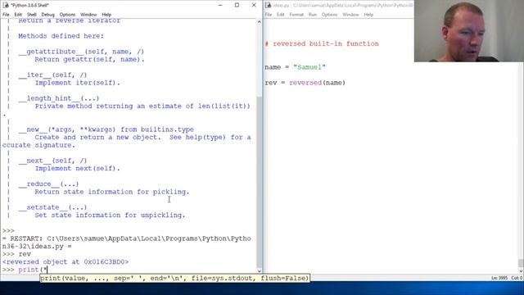Click the 'Ln: 3995' status bar entry

499,278
